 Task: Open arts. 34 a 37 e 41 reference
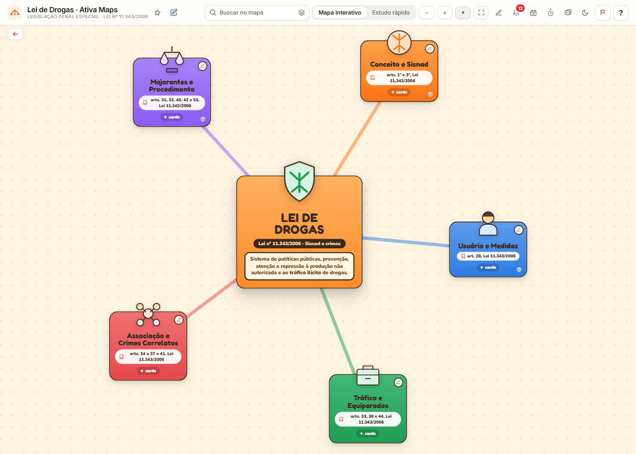click(x=148, y=356)
